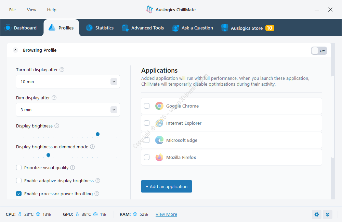The width and height of the screenshot is (342, 222).
Task: Click the Google Chrome icon
Action: tap(159, 106)
